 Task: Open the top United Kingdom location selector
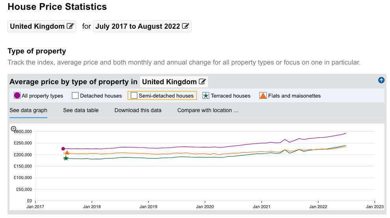pos(41,26)
